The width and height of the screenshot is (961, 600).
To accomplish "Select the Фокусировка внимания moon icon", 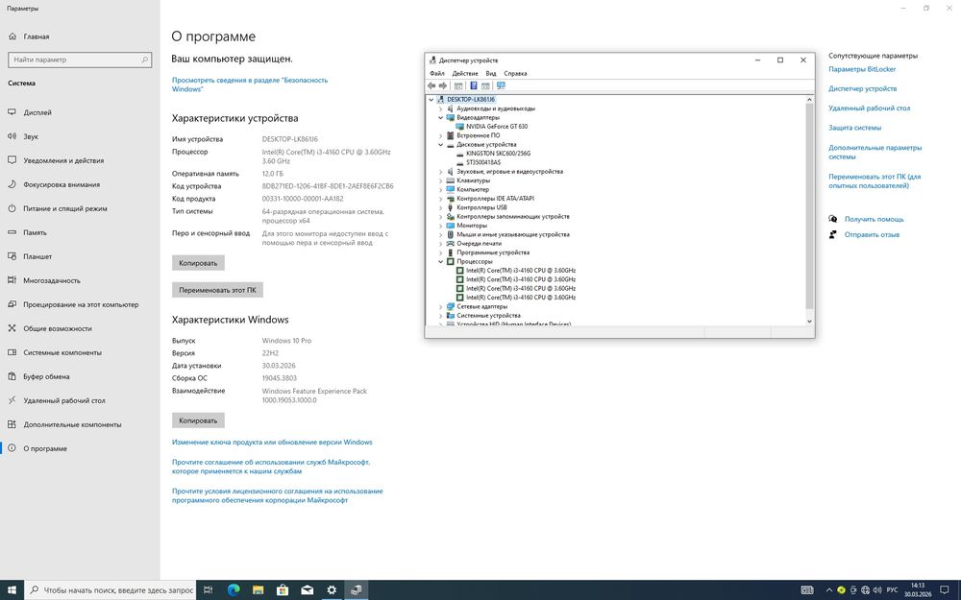I will point(12,184).
